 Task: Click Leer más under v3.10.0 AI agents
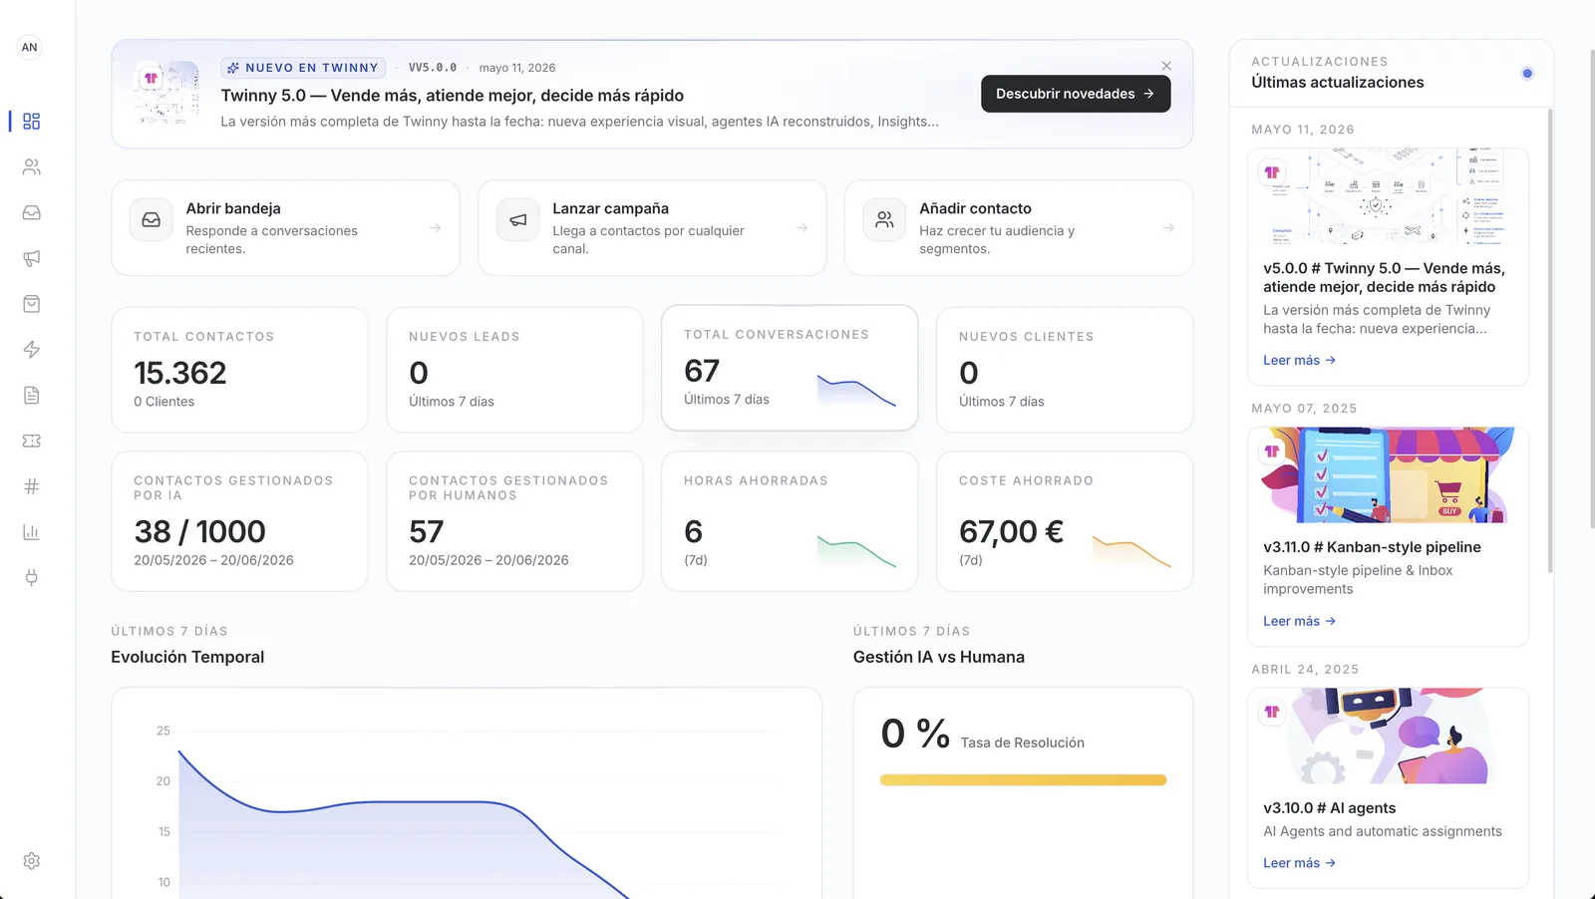click(x=1299, y=863)
